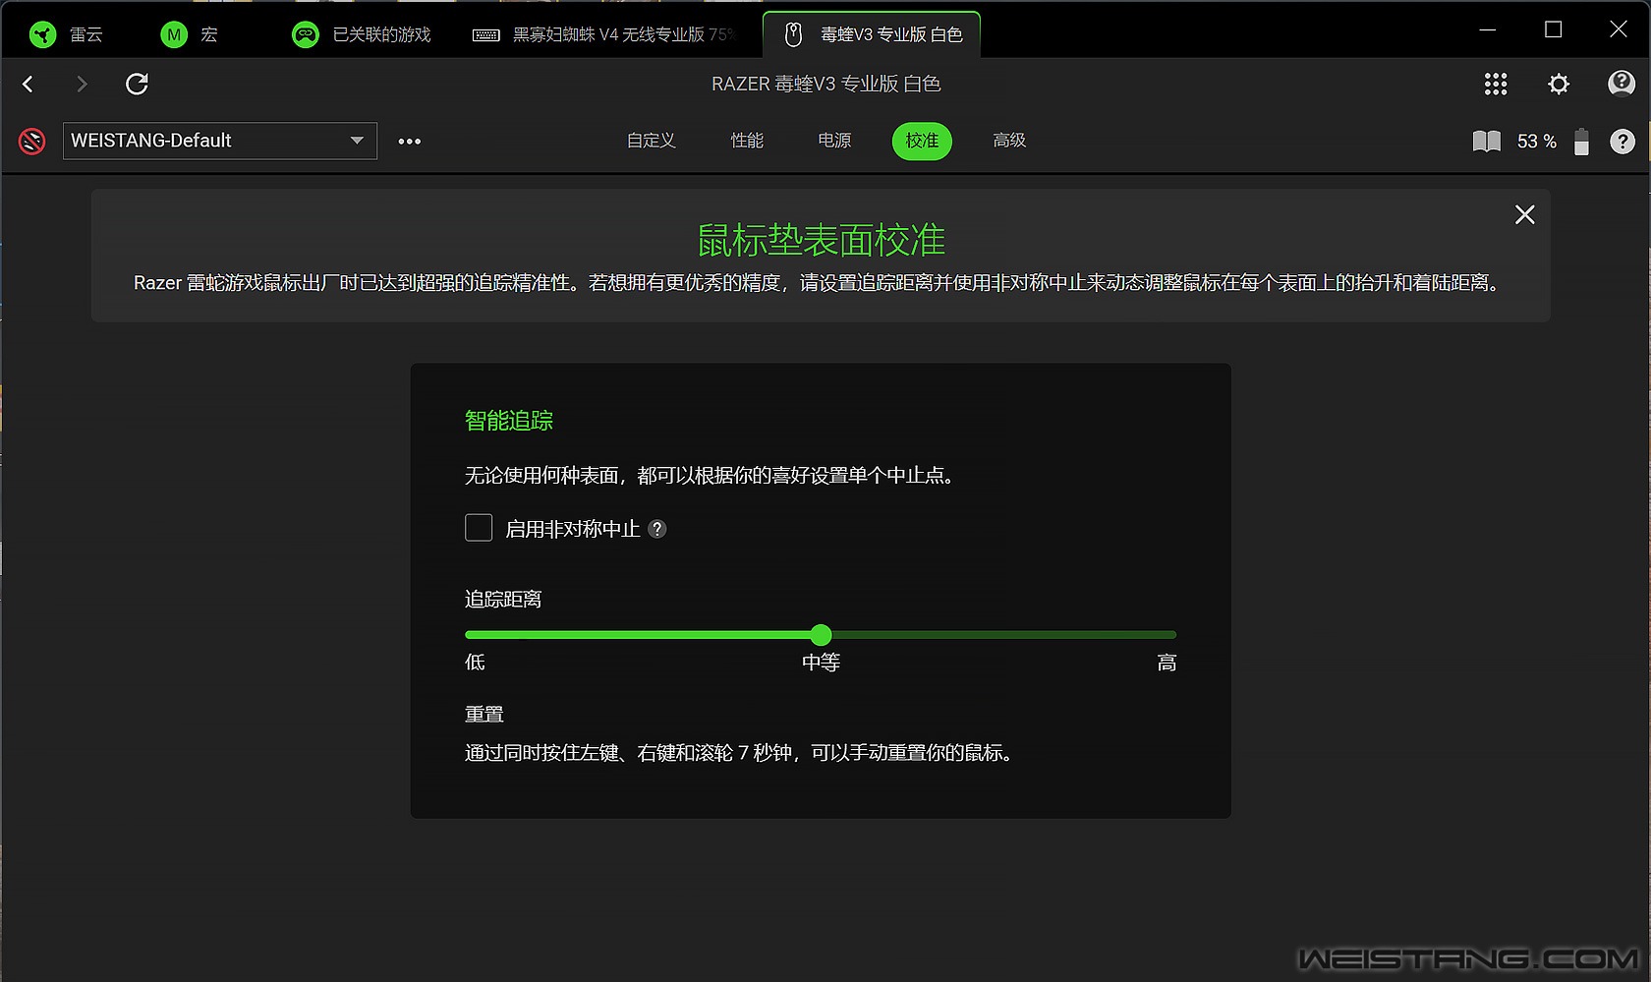
Task: Set tracking distance to 高
Action: coord(1167,663)
